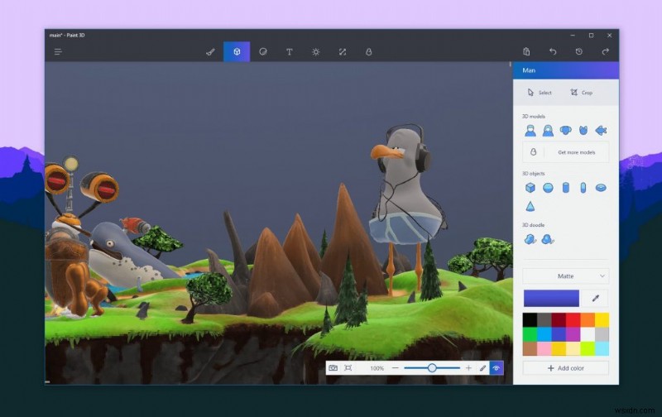
Task: Click the current color preview bar
Action: click(551, 298)
